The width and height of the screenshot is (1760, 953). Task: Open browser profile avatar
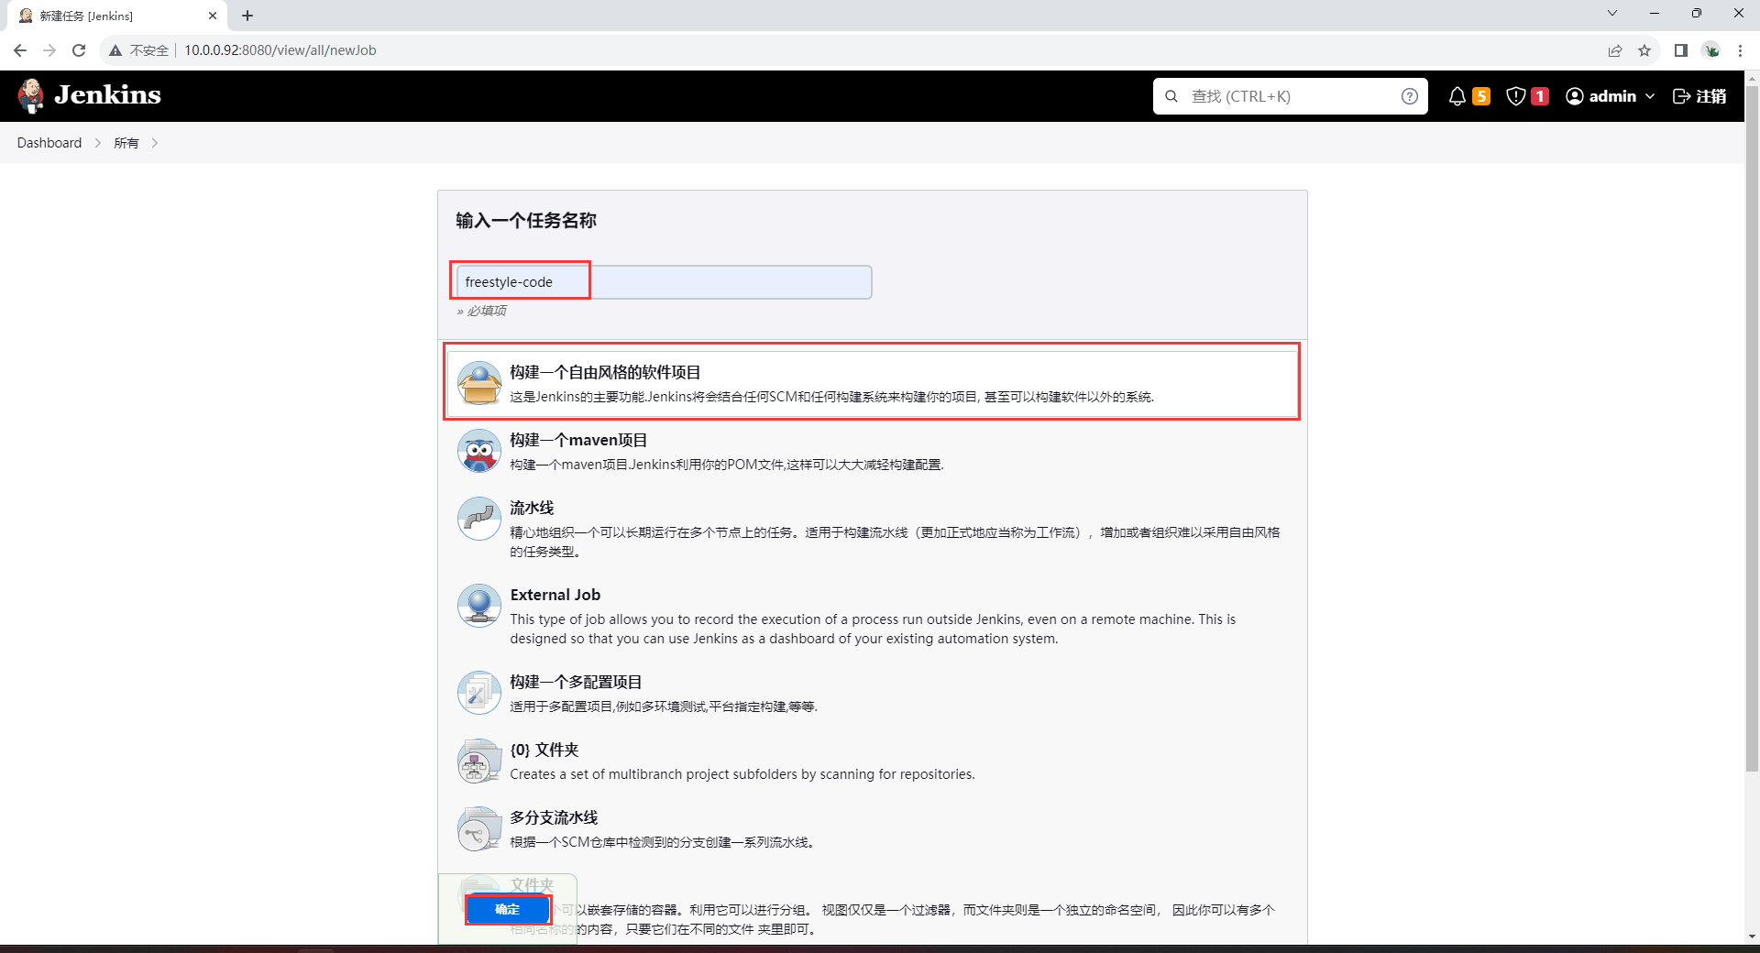coord(1711,50)
